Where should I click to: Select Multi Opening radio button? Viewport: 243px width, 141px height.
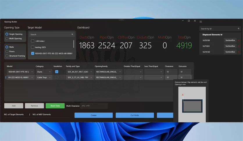click(x=7, y=38)
